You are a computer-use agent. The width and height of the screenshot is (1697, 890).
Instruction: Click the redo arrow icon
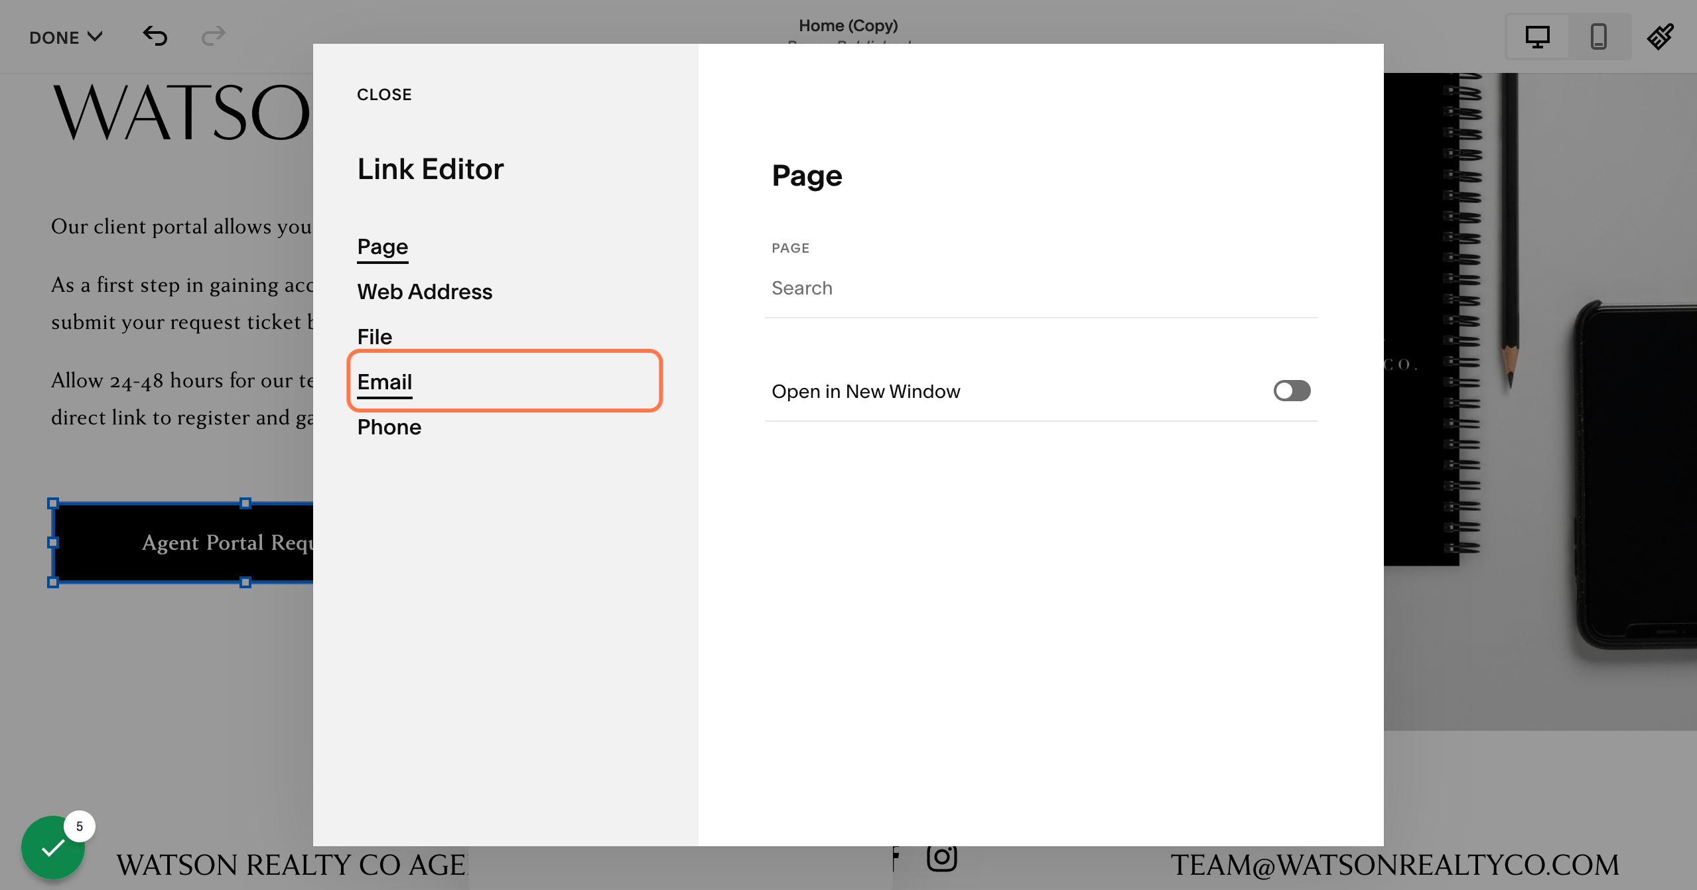pyautogui.click(x=214, y=36)
